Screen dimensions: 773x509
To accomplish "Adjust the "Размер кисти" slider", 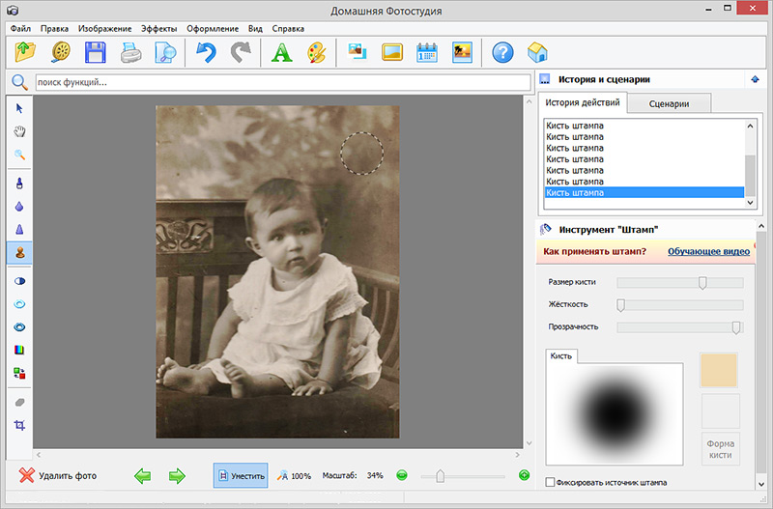I will (x=702, y=282).
